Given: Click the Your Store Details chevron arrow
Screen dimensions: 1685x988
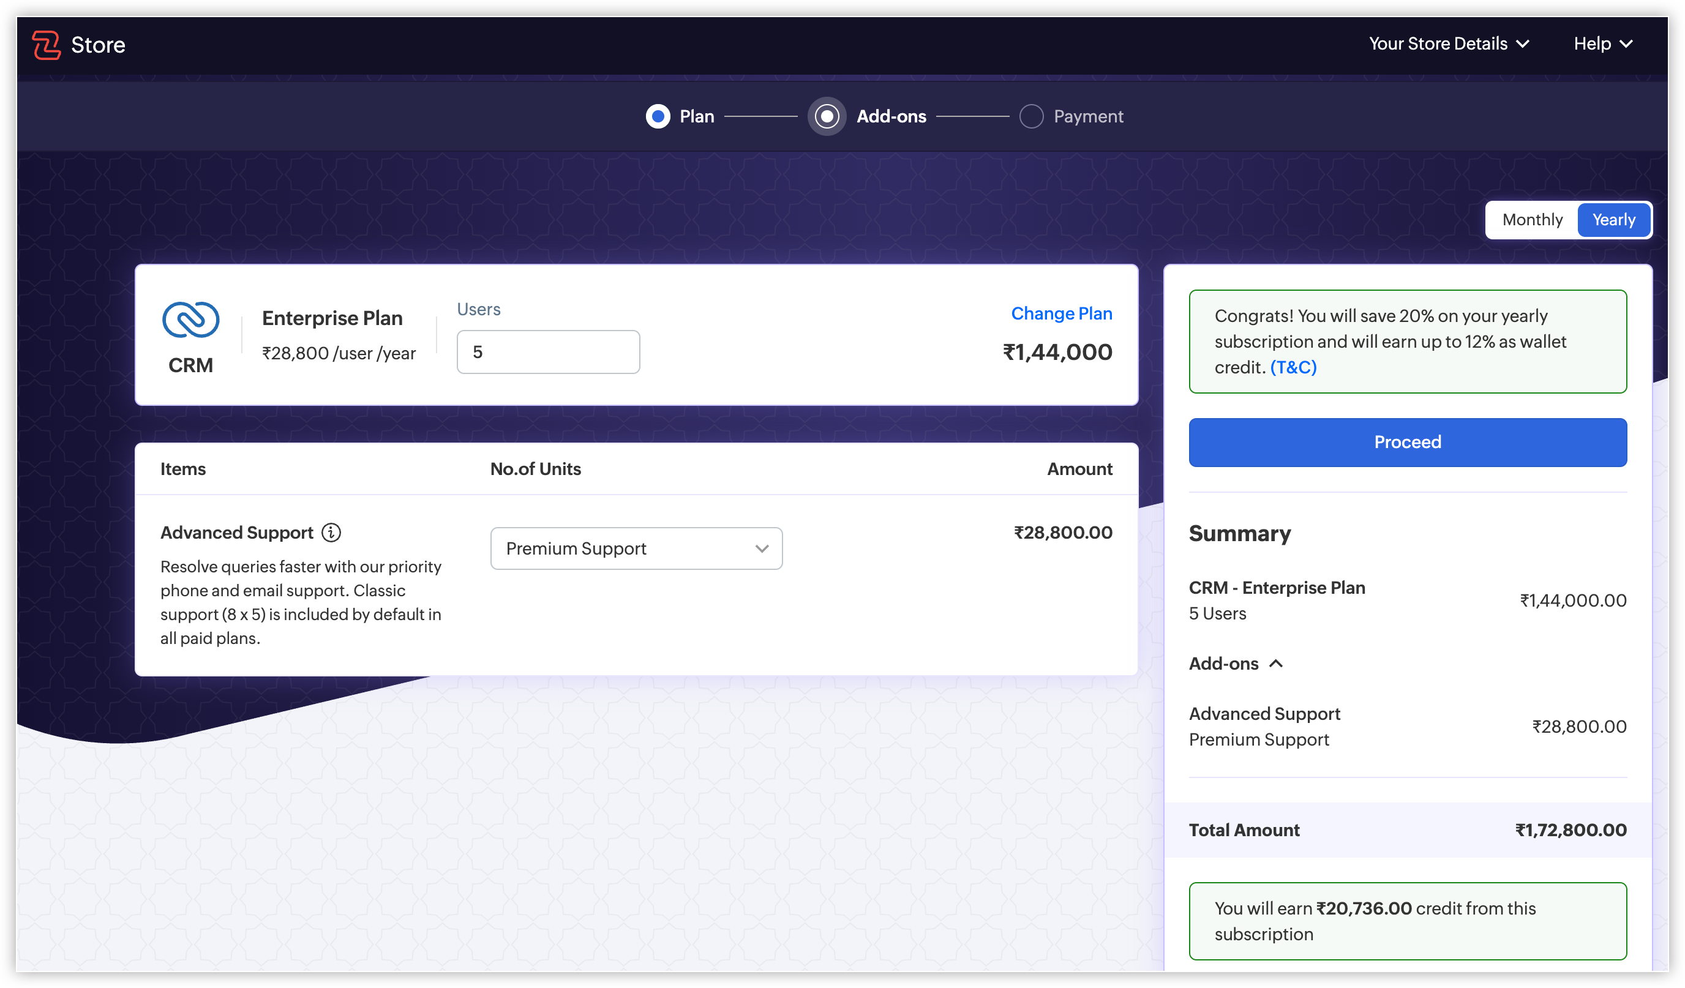Looking at the screenshot, I should 1523,44.
